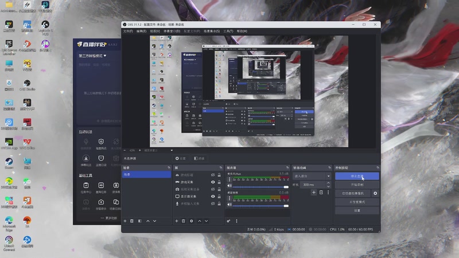Toggle lock on the 视频采集设备 source

click(x=219, y=189)
